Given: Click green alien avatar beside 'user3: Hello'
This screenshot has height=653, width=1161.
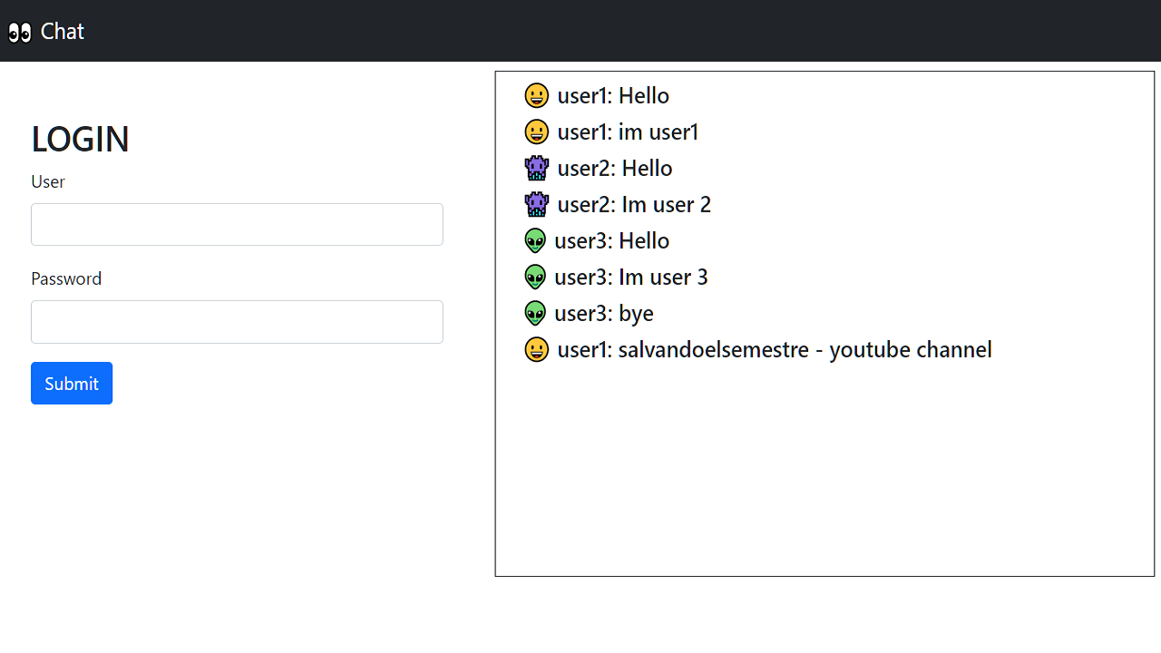Looking at the screenshot, I should 535,240.
